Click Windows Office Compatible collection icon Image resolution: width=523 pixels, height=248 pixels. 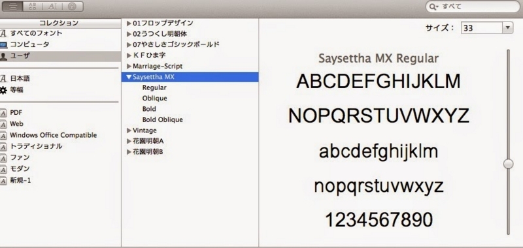[3, 136]
